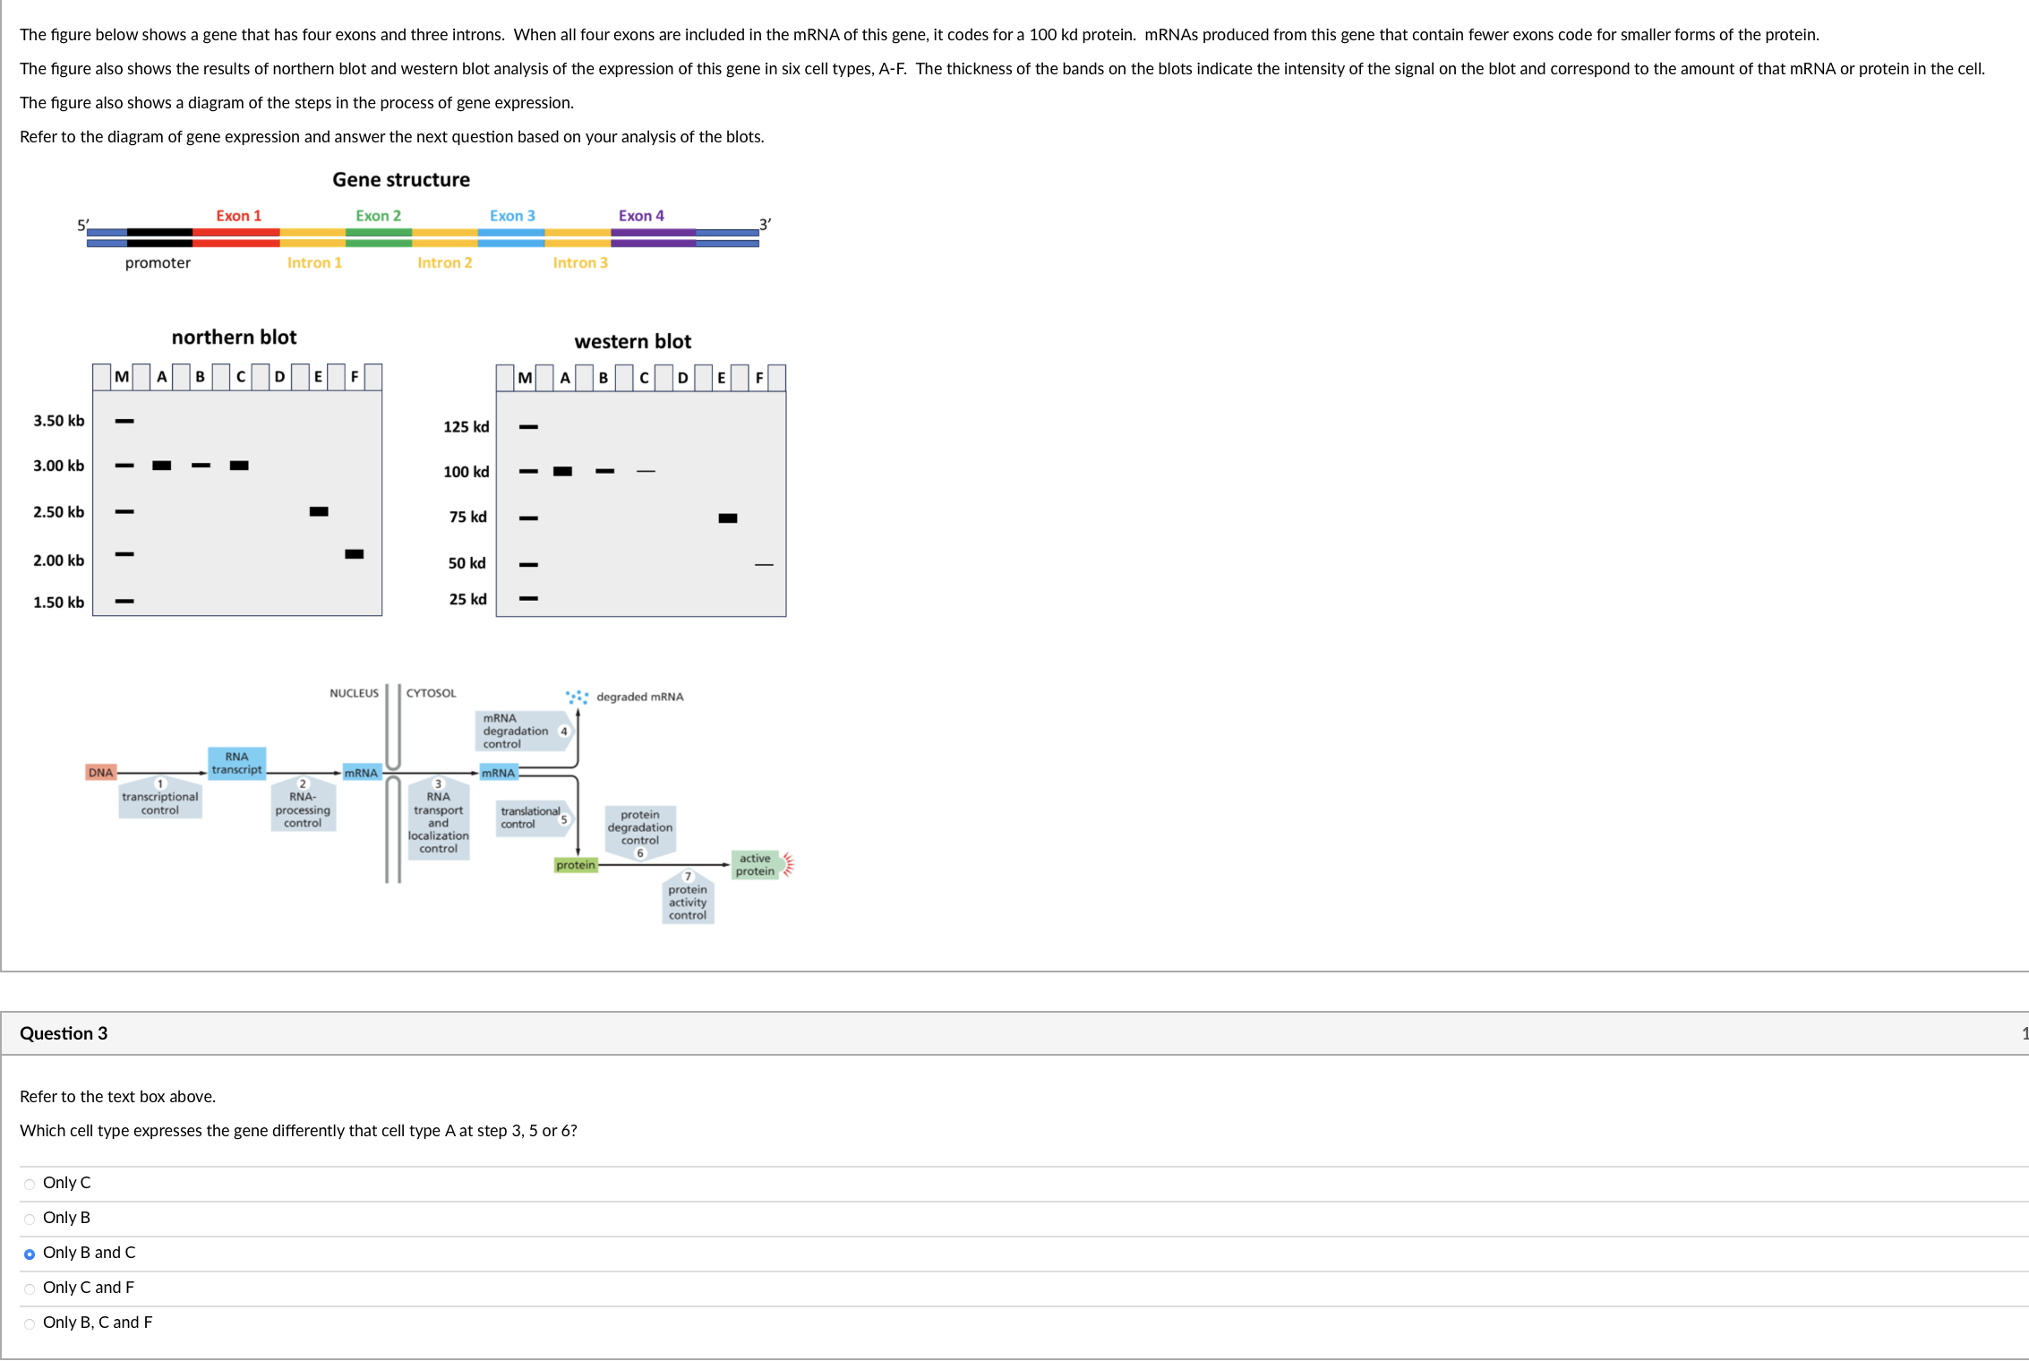Click the 'translational control' step 5 box
Viewport: 2029px width, 1361px height.
[535, 817]
